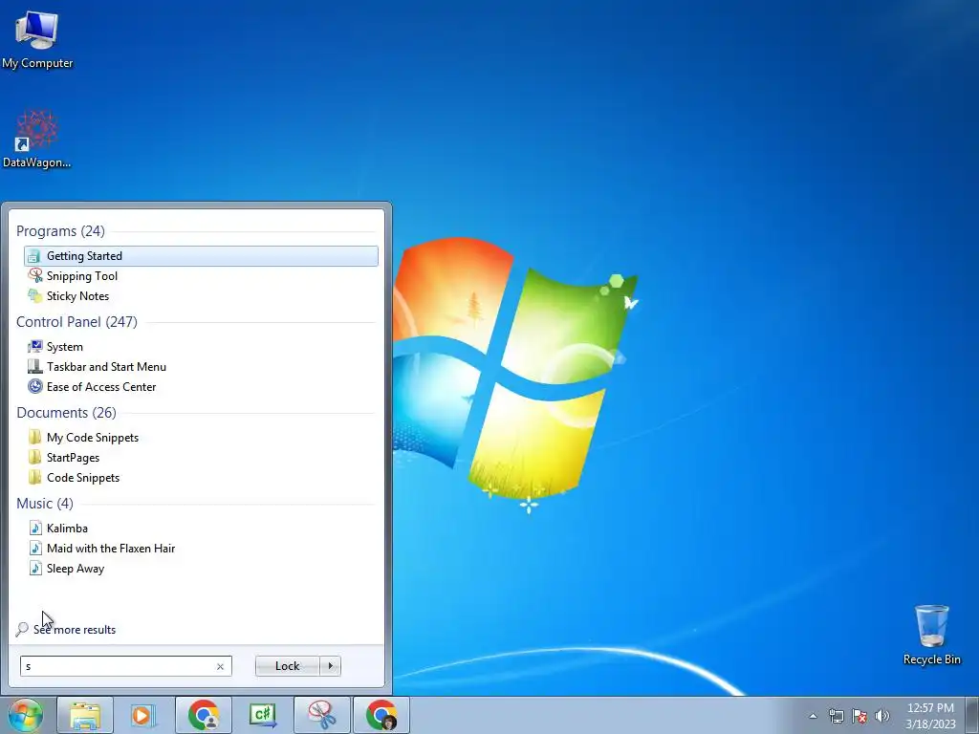Open Action Center flag tray icon
The image size is (979, 734).
click(x=859, y=716)
